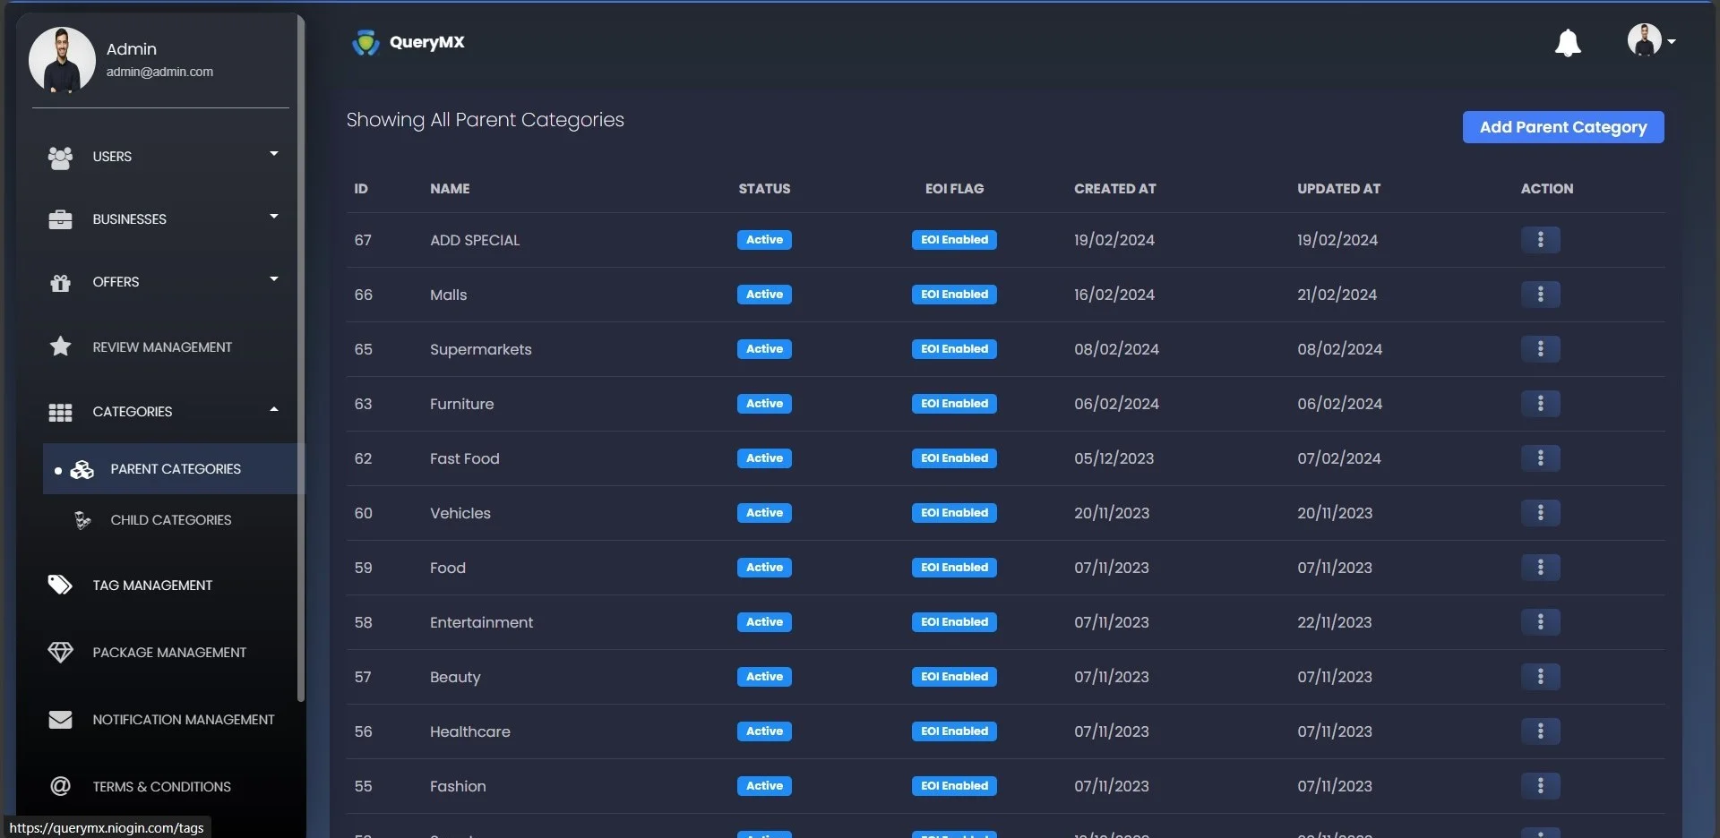Select Parent Categories menu item
Screen dimensions: 1720x838
tap(175, 469)
